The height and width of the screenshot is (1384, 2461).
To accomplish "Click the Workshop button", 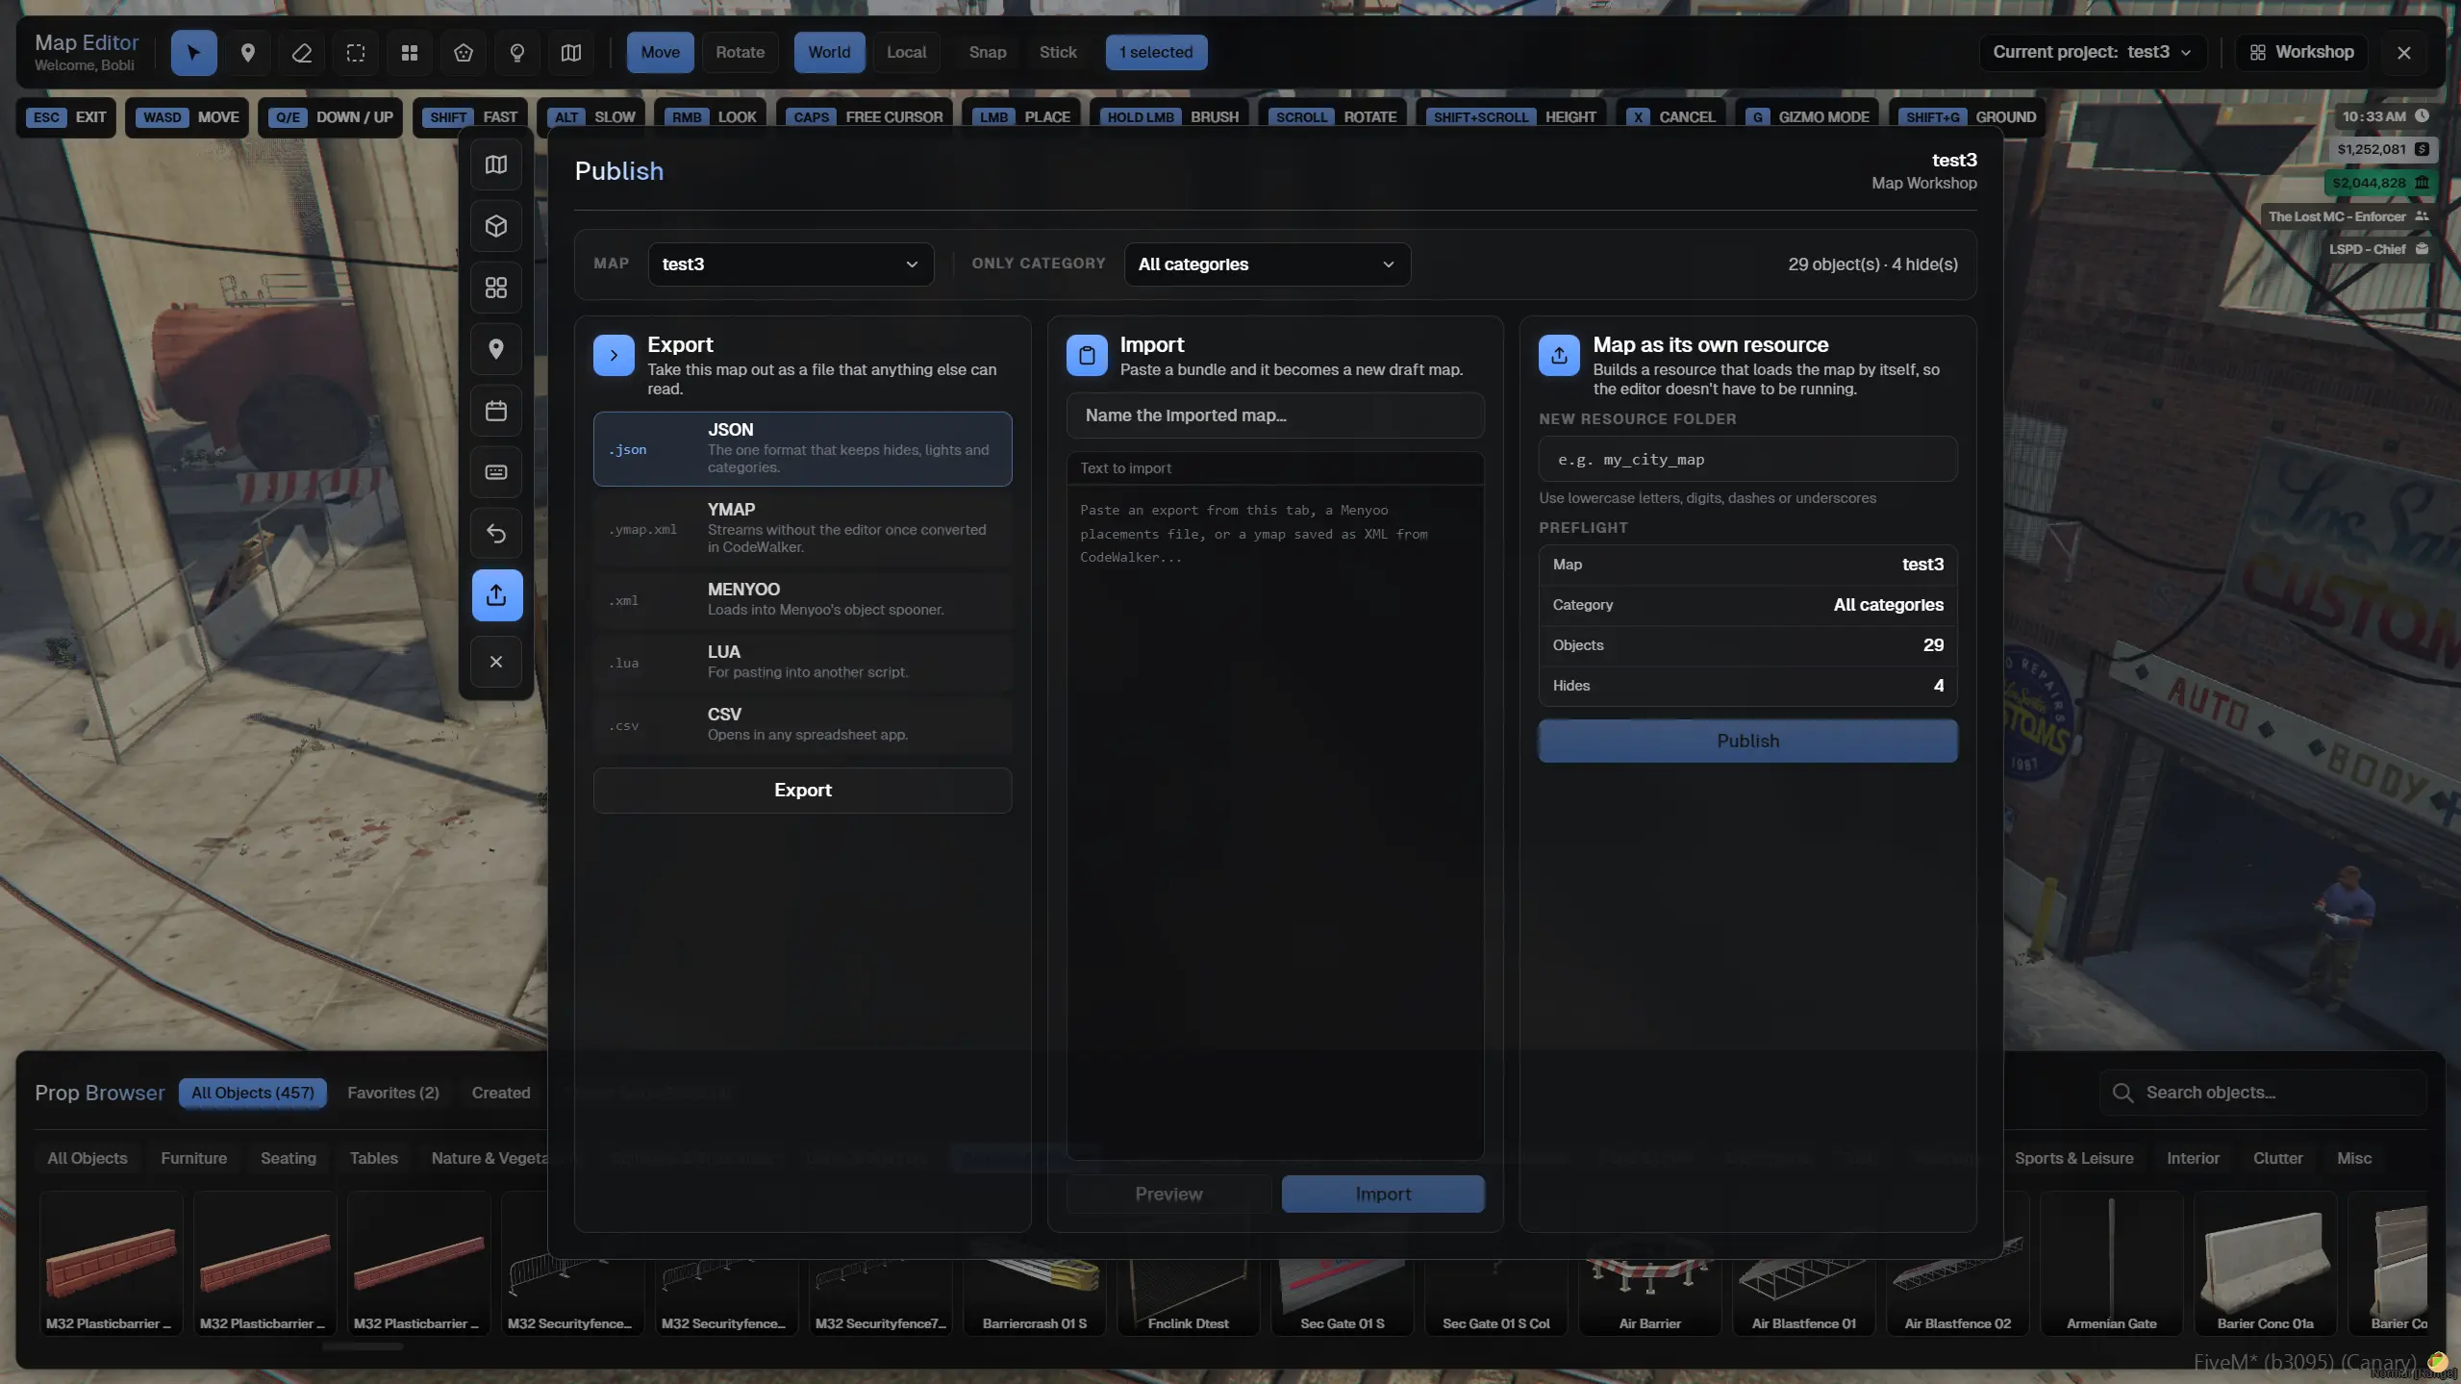I will (x=2300, y=52).
